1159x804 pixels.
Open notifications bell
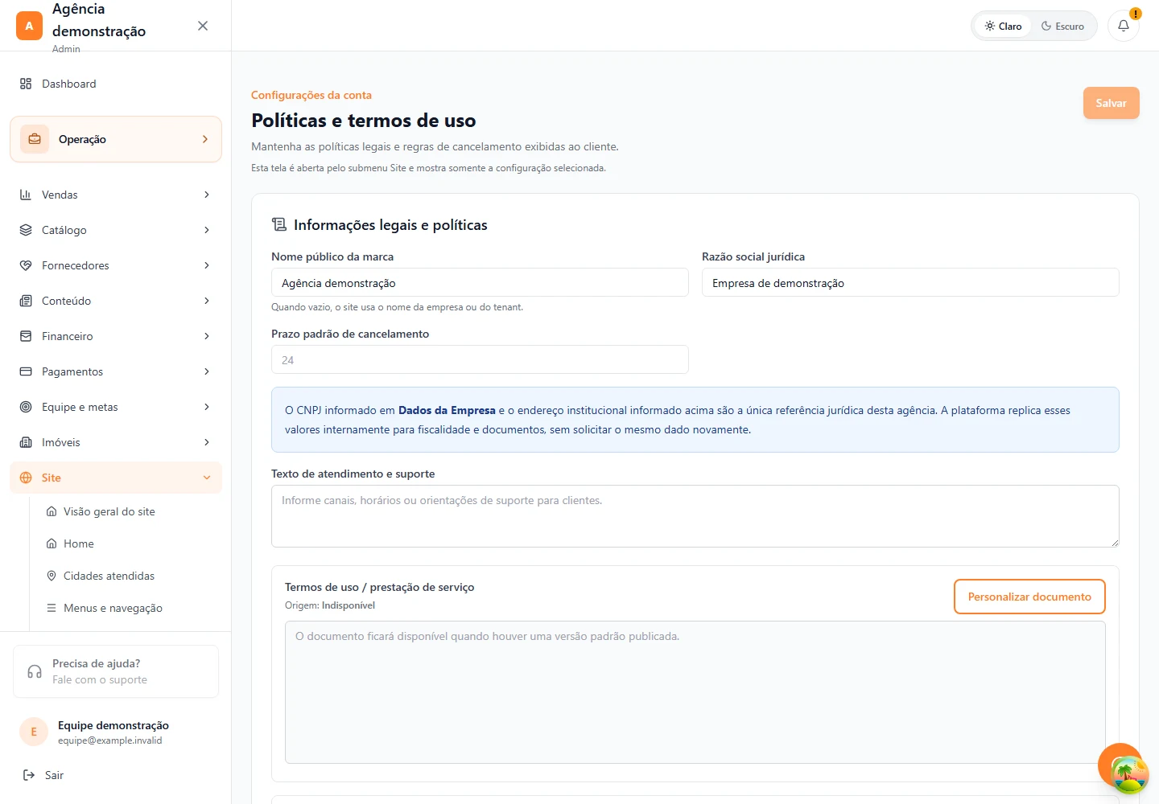point(1124,26)
